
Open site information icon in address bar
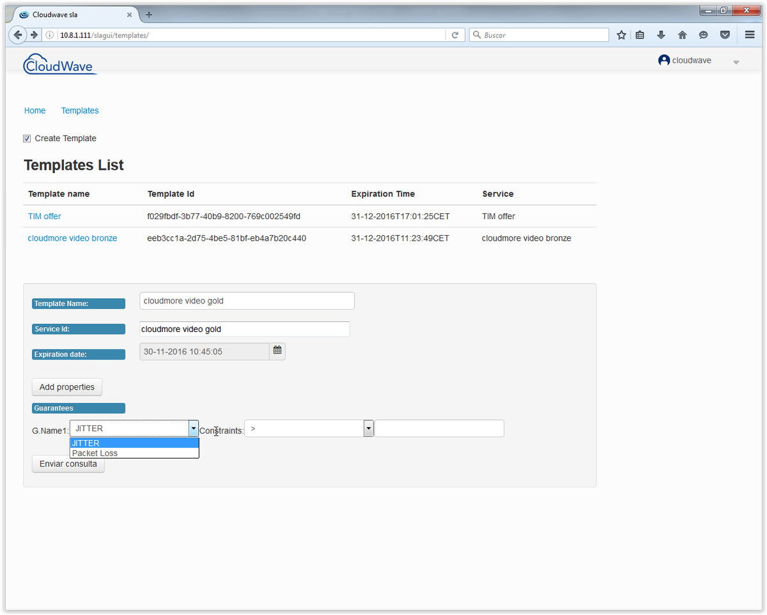[x=50, y=35]
